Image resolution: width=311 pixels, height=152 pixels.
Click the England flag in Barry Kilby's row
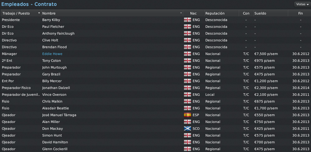(x=187, y=20)
